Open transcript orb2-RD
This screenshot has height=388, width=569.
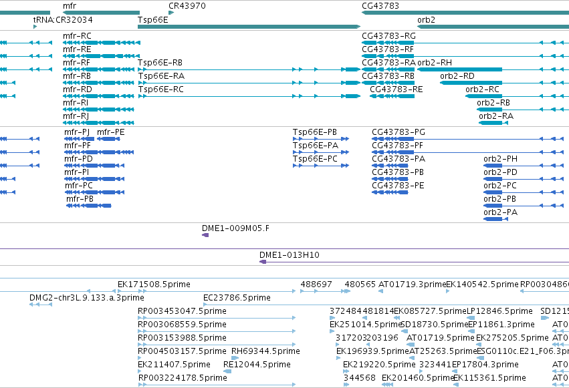504,83
